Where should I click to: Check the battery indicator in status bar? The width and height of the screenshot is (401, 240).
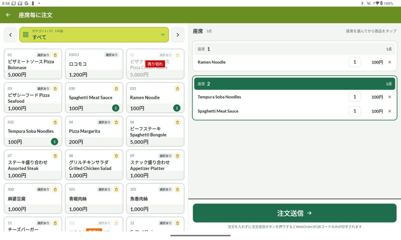(x=381, y=3)
